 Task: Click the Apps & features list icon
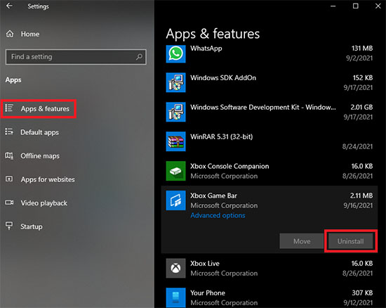click(x=9, y=108)
